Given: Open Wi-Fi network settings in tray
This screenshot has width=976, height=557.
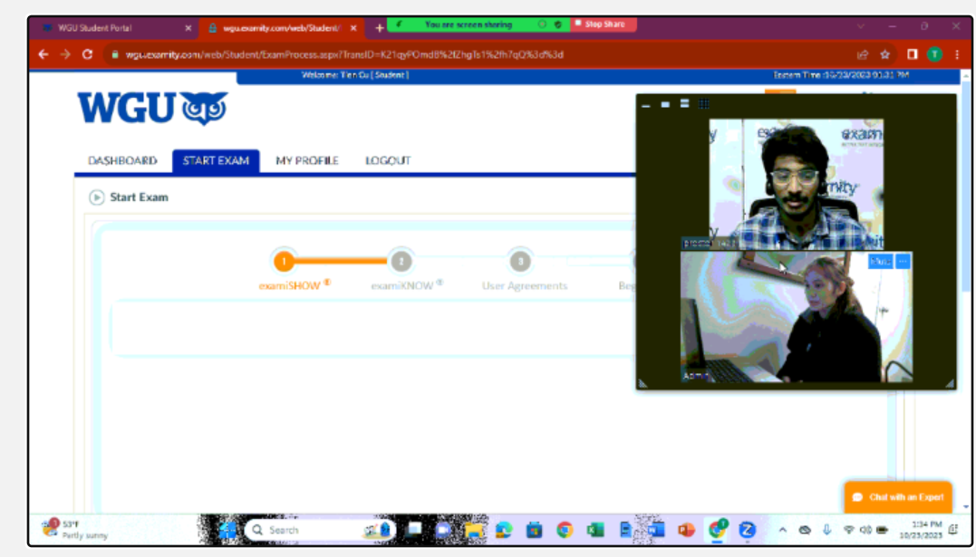Looking at the screenshot, I should (x=848, y=530).
